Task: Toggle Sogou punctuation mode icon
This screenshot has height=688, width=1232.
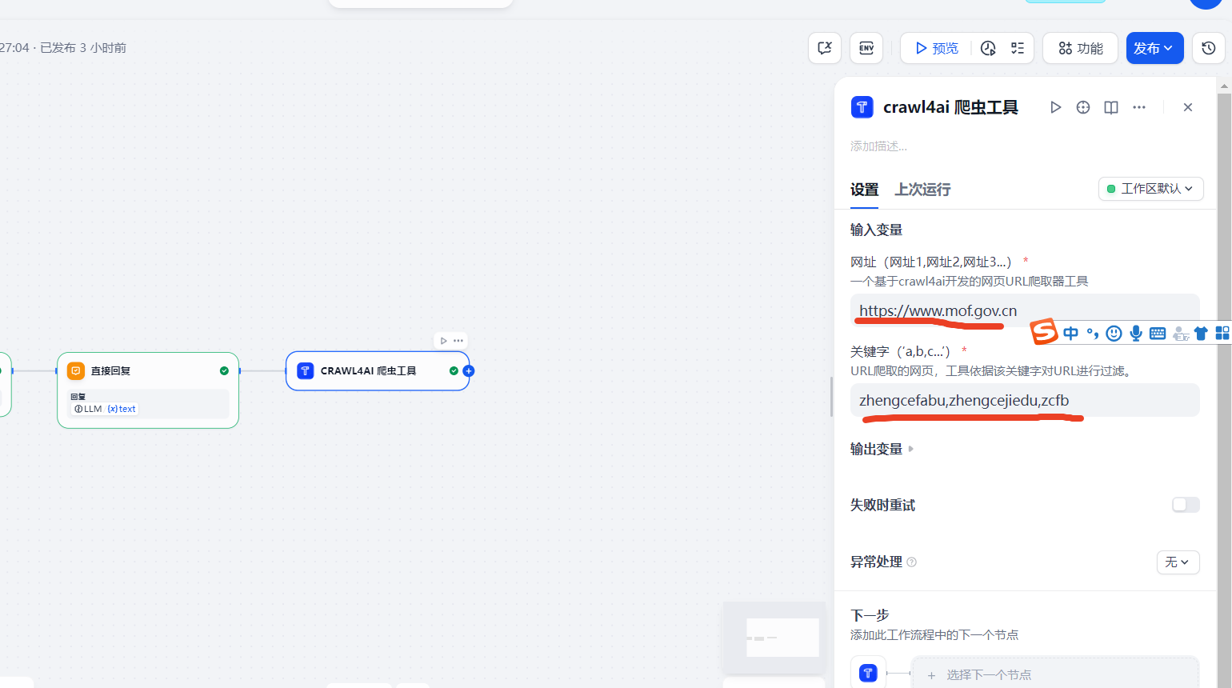Action: coord(1092,334)
